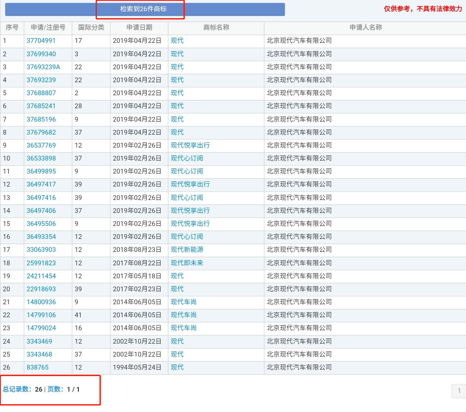This screenshot has width=466, height=412.
Task: Open registration number 37704991 link
Action: [41, 41]
